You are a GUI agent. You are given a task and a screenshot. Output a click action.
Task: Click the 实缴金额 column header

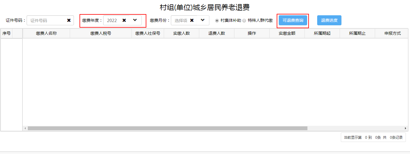coord(287,34)
